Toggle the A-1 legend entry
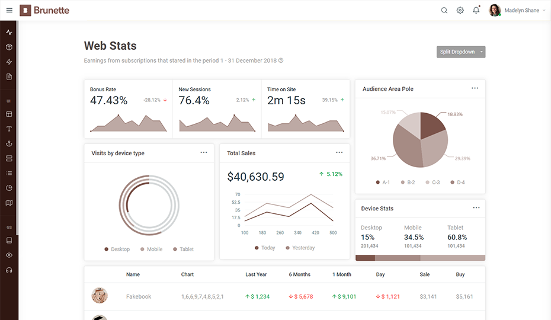Viewport: 551px width, 320px height. click(x=383, y=182)
